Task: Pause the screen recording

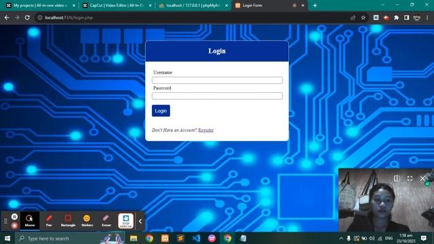Action: (x=14, y=217)
